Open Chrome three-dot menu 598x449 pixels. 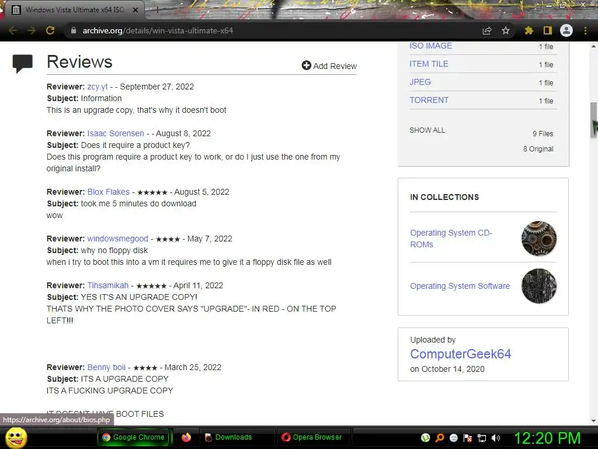tap(585, 30)
